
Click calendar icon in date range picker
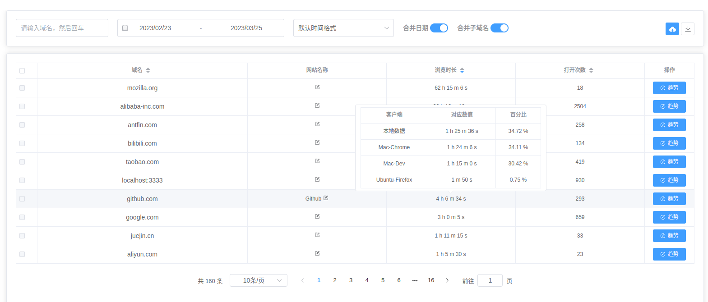point(125,28)
